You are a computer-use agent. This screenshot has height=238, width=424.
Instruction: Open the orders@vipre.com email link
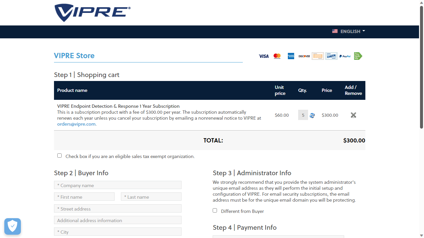point(76,124)
